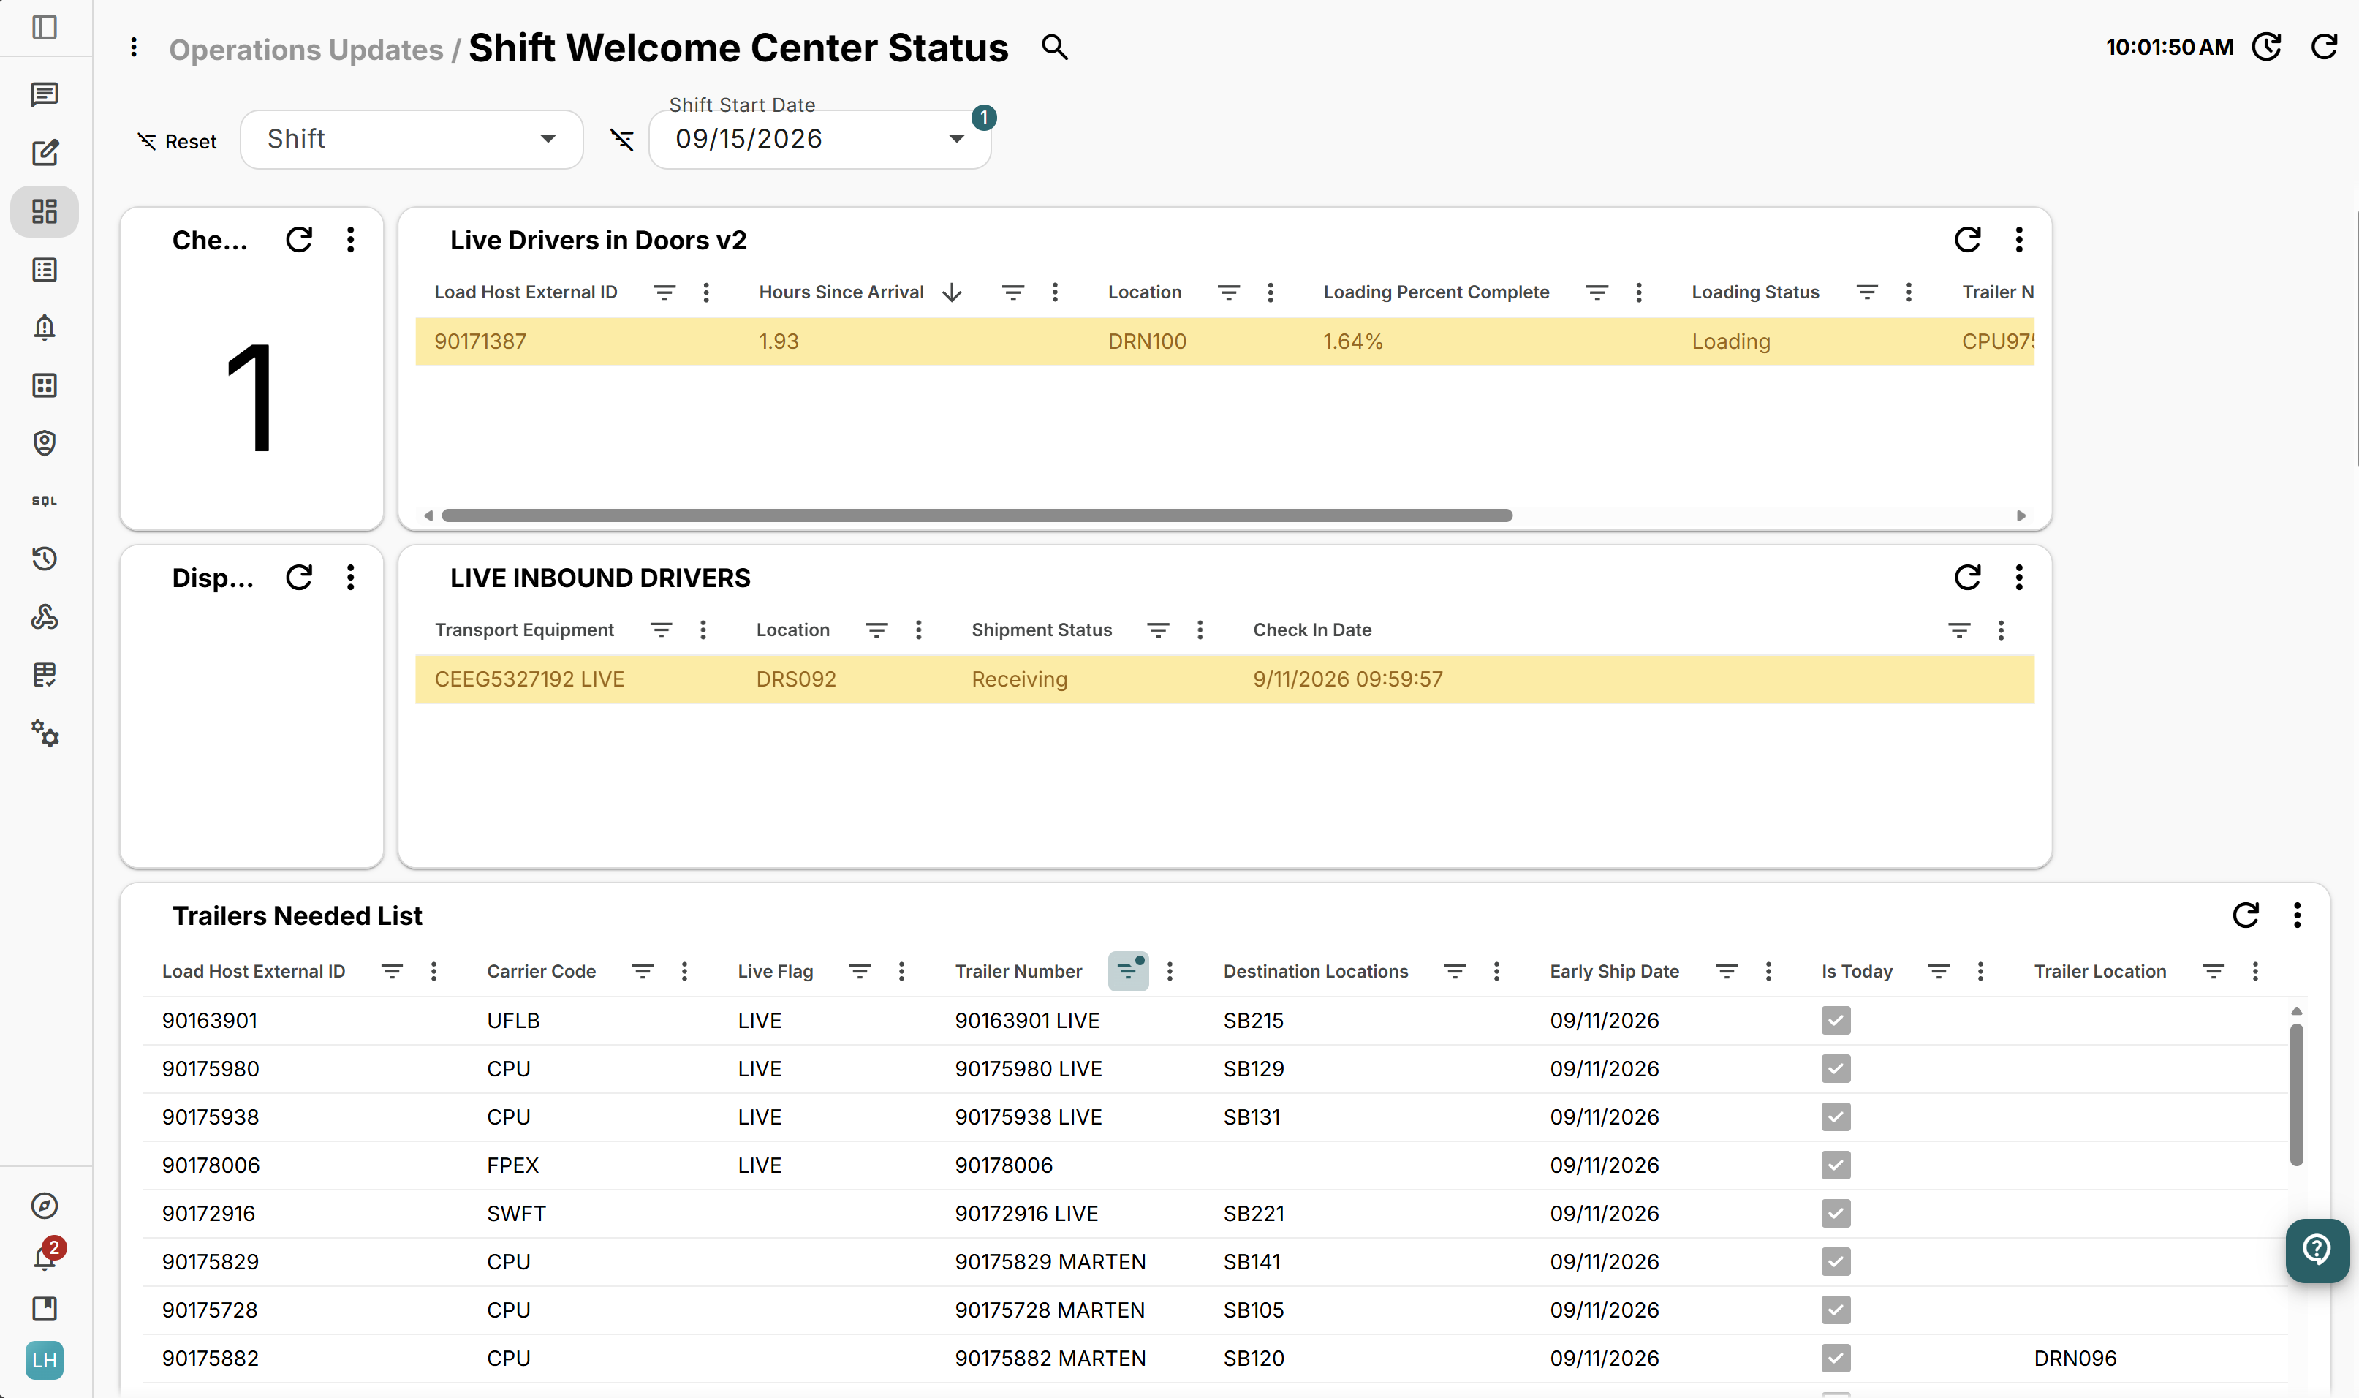
Task: Open the auto-refresh clock icon
Action: pos(2267,47)
